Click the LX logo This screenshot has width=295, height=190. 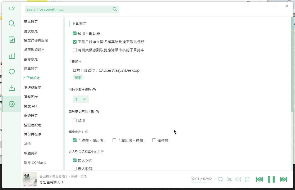click(x=12, y=9)
